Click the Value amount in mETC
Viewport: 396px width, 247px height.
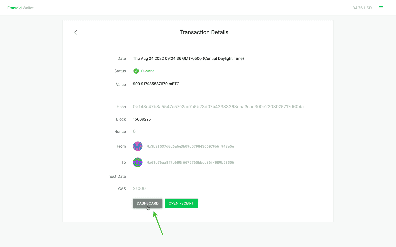(x=156, y=84)
